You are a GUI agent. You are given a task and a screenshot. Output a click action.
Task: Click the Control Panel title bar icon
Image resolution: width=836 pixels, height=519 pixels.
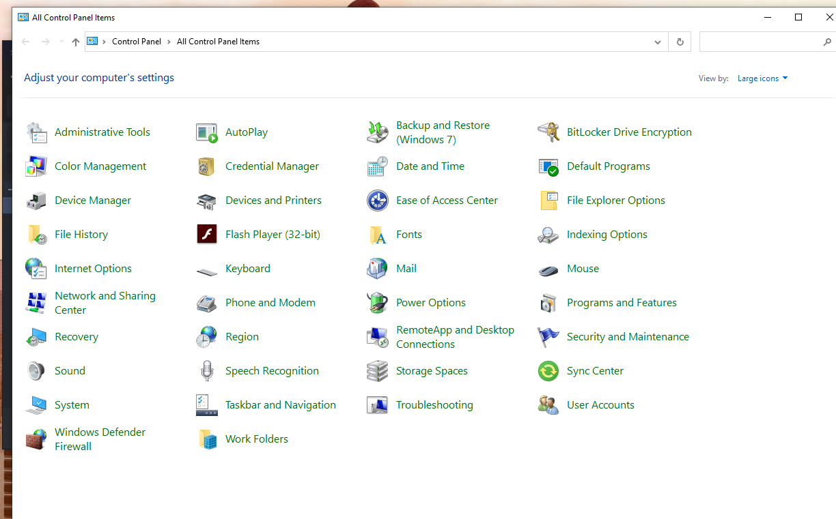(x=23, y=17)
